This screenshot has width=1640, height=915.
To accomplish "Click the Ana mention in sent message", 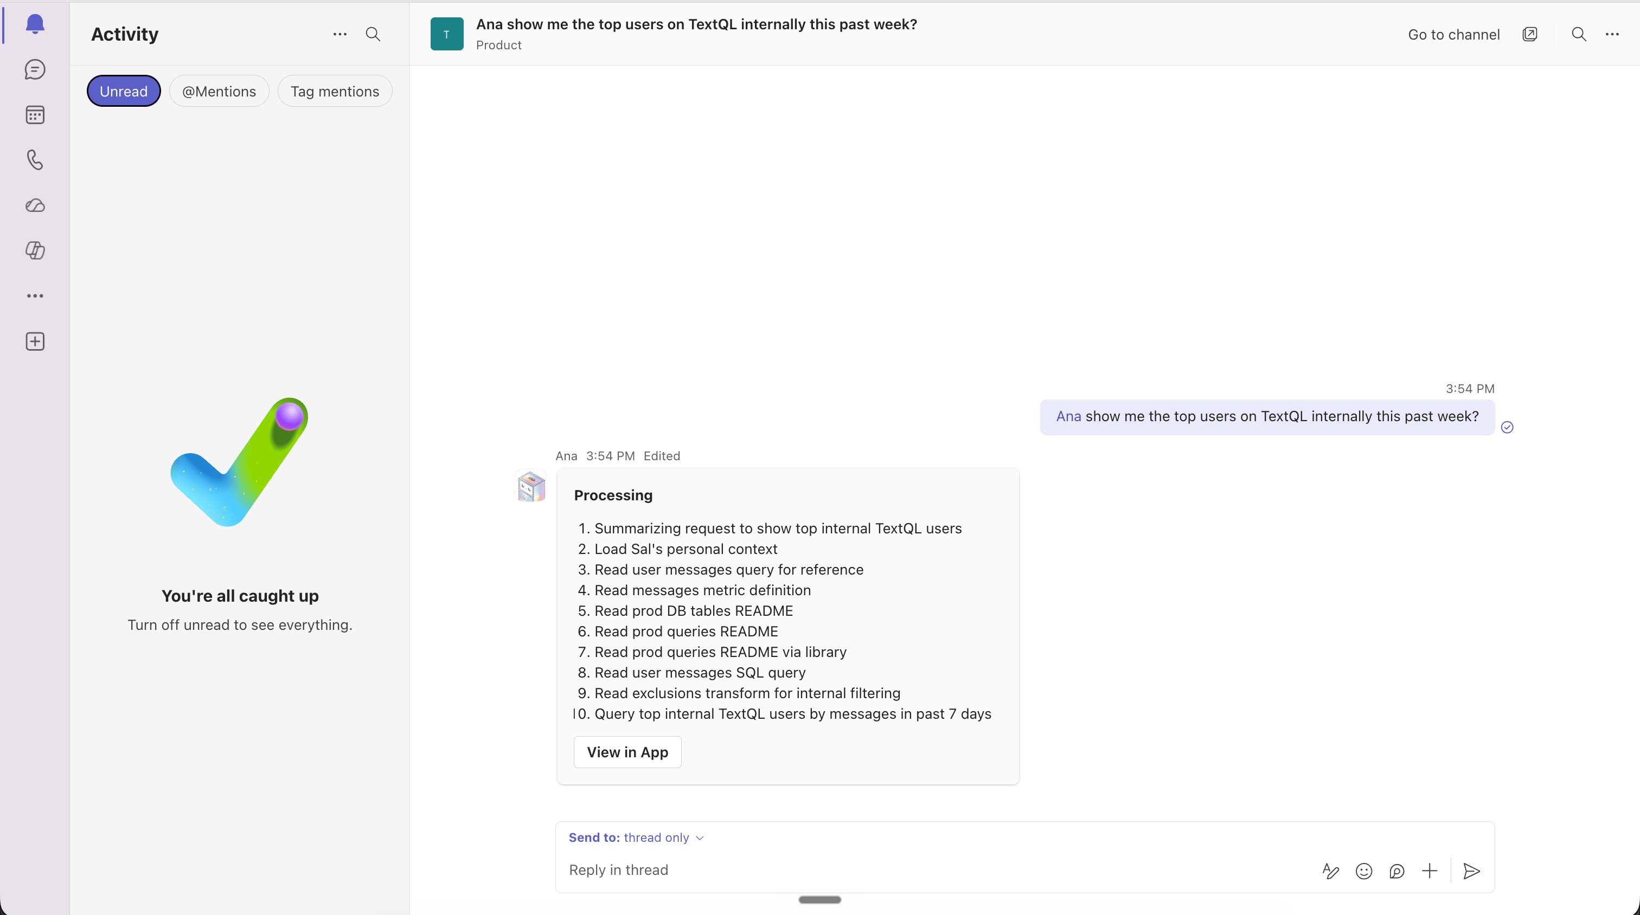I will click(1068, 416).
